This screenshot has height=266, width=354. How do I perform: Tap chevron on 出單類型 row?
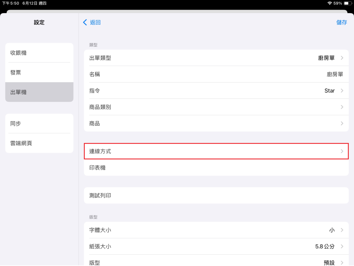pos(342,58)
